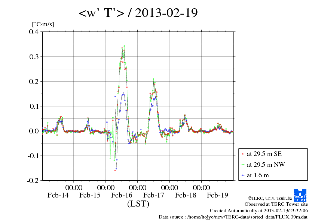Click the y-axis value -0.2
Image resolution: width=315 pixels, height=223 pixels.
point(33,180)
